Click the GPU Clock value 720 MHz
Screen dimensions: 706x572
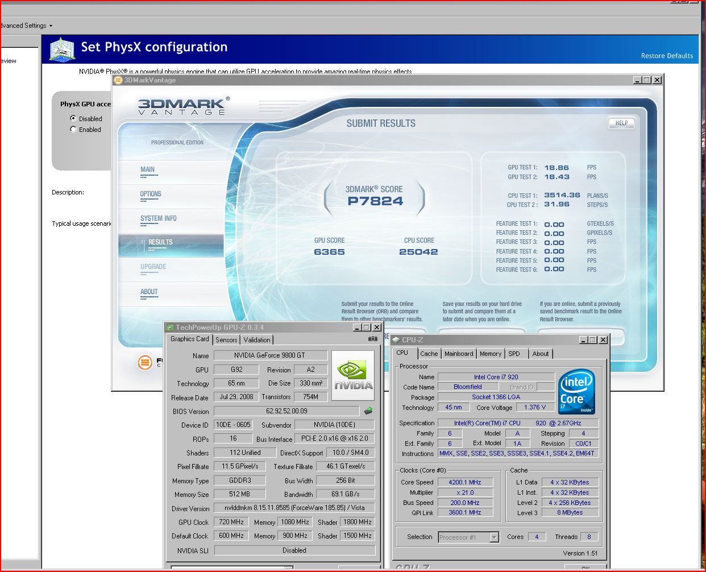point(232,522)
